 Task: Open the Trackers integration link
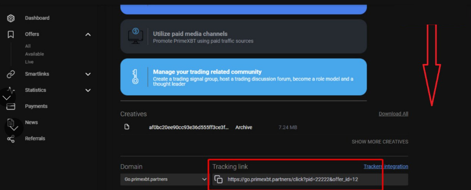point(386,166)
